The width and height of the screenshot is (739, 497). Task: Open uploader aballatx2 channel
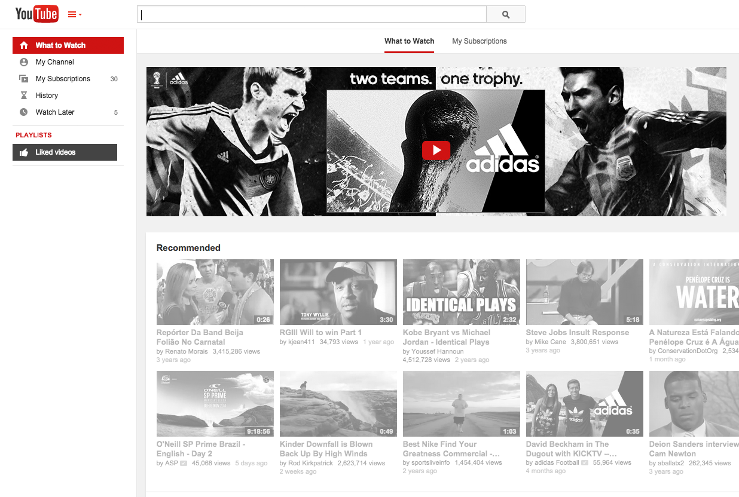coord(671,464)
